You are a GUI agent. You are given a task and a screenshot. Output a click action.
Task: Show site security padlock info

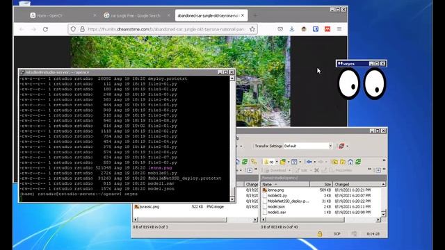pyautogui.click(x=82, y=29)
